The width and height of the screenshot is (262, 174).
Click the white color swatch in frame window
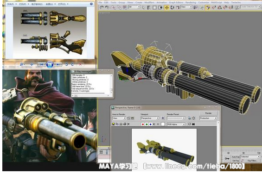point(163,124)
